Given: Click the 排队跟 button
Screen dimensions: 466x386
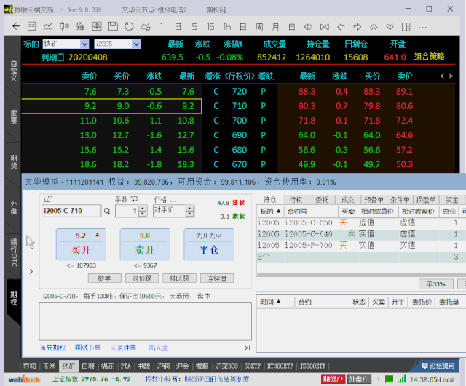Looking at the screenshot, I should [179, 278].
